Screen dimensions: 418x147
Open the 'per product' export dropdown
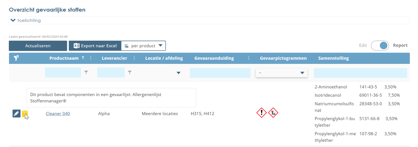pyautogui.click(x=143, y=46)
